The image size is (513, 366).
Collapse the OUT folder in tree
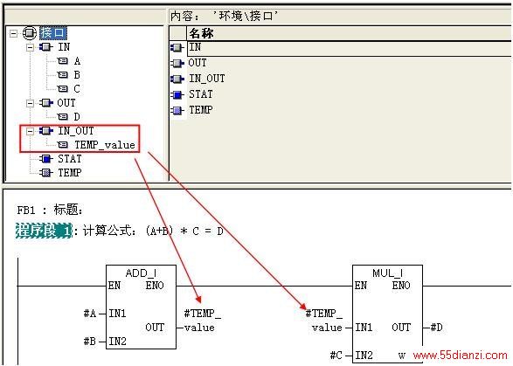point(30,103)
